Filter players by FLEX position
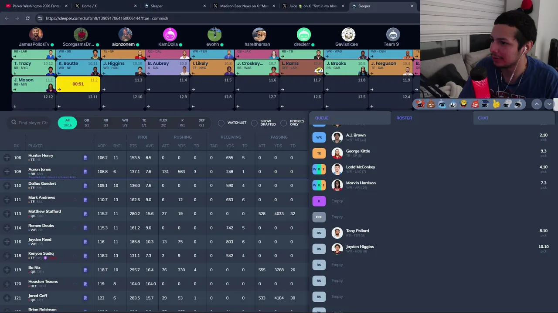 (x=163, y=123)
